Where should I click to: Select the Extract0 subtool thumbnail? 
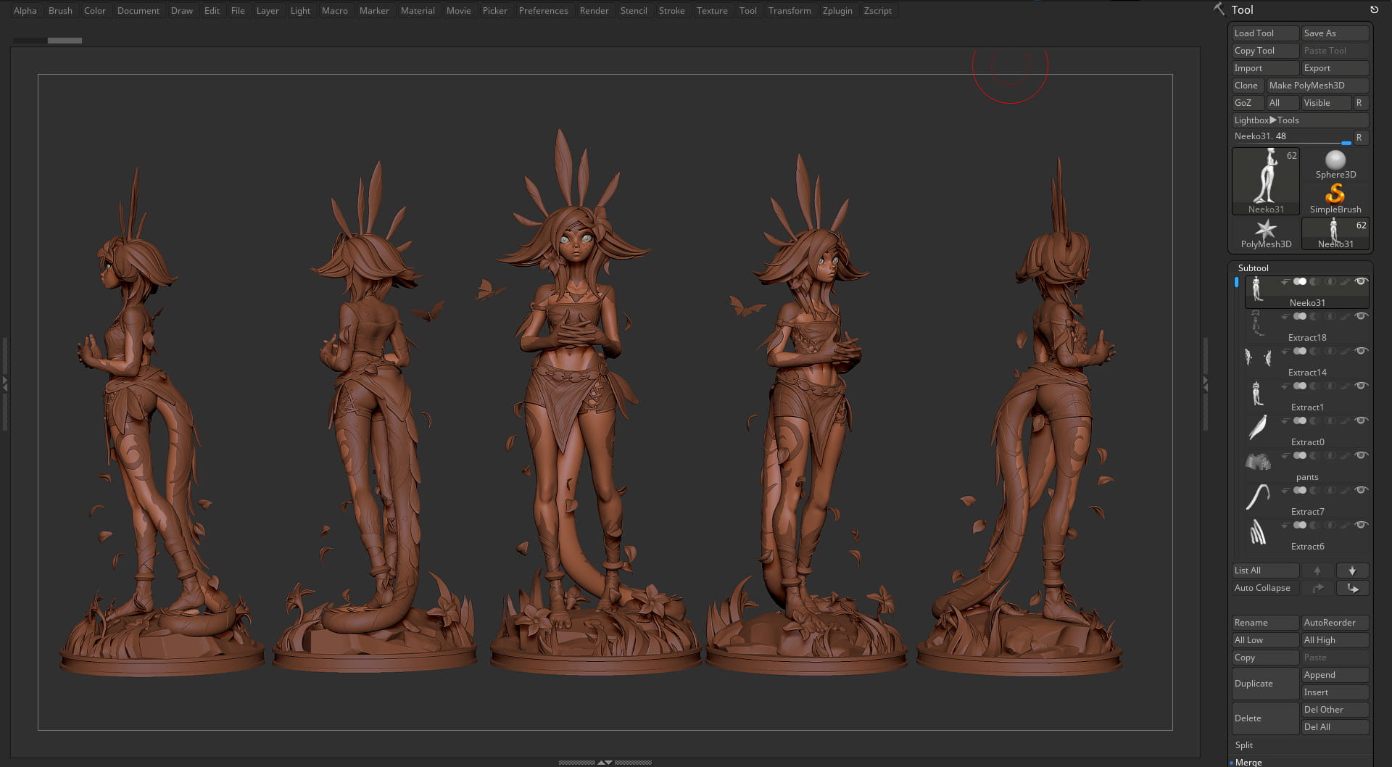pos(1259,428)
